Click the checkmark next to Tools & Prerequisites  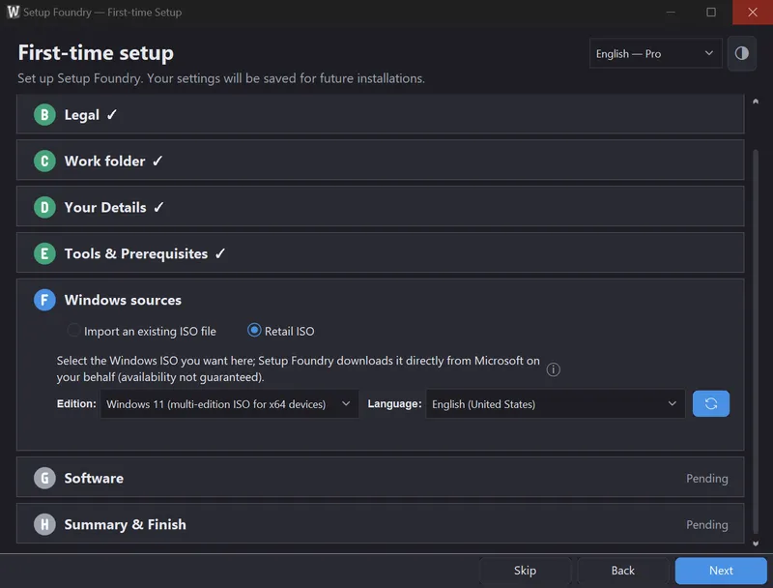point(220,253)
